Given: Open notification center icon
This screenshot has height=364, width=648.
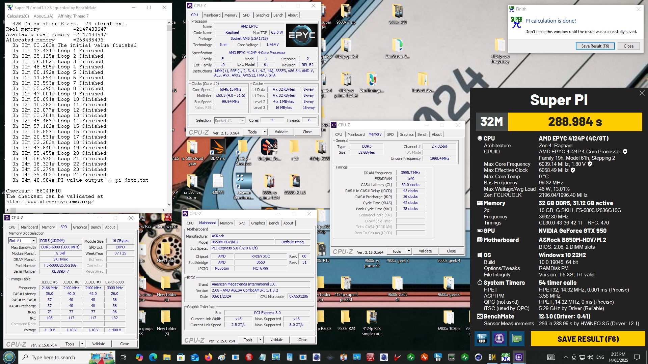Looking at the screenshot, I should point(637,357).
